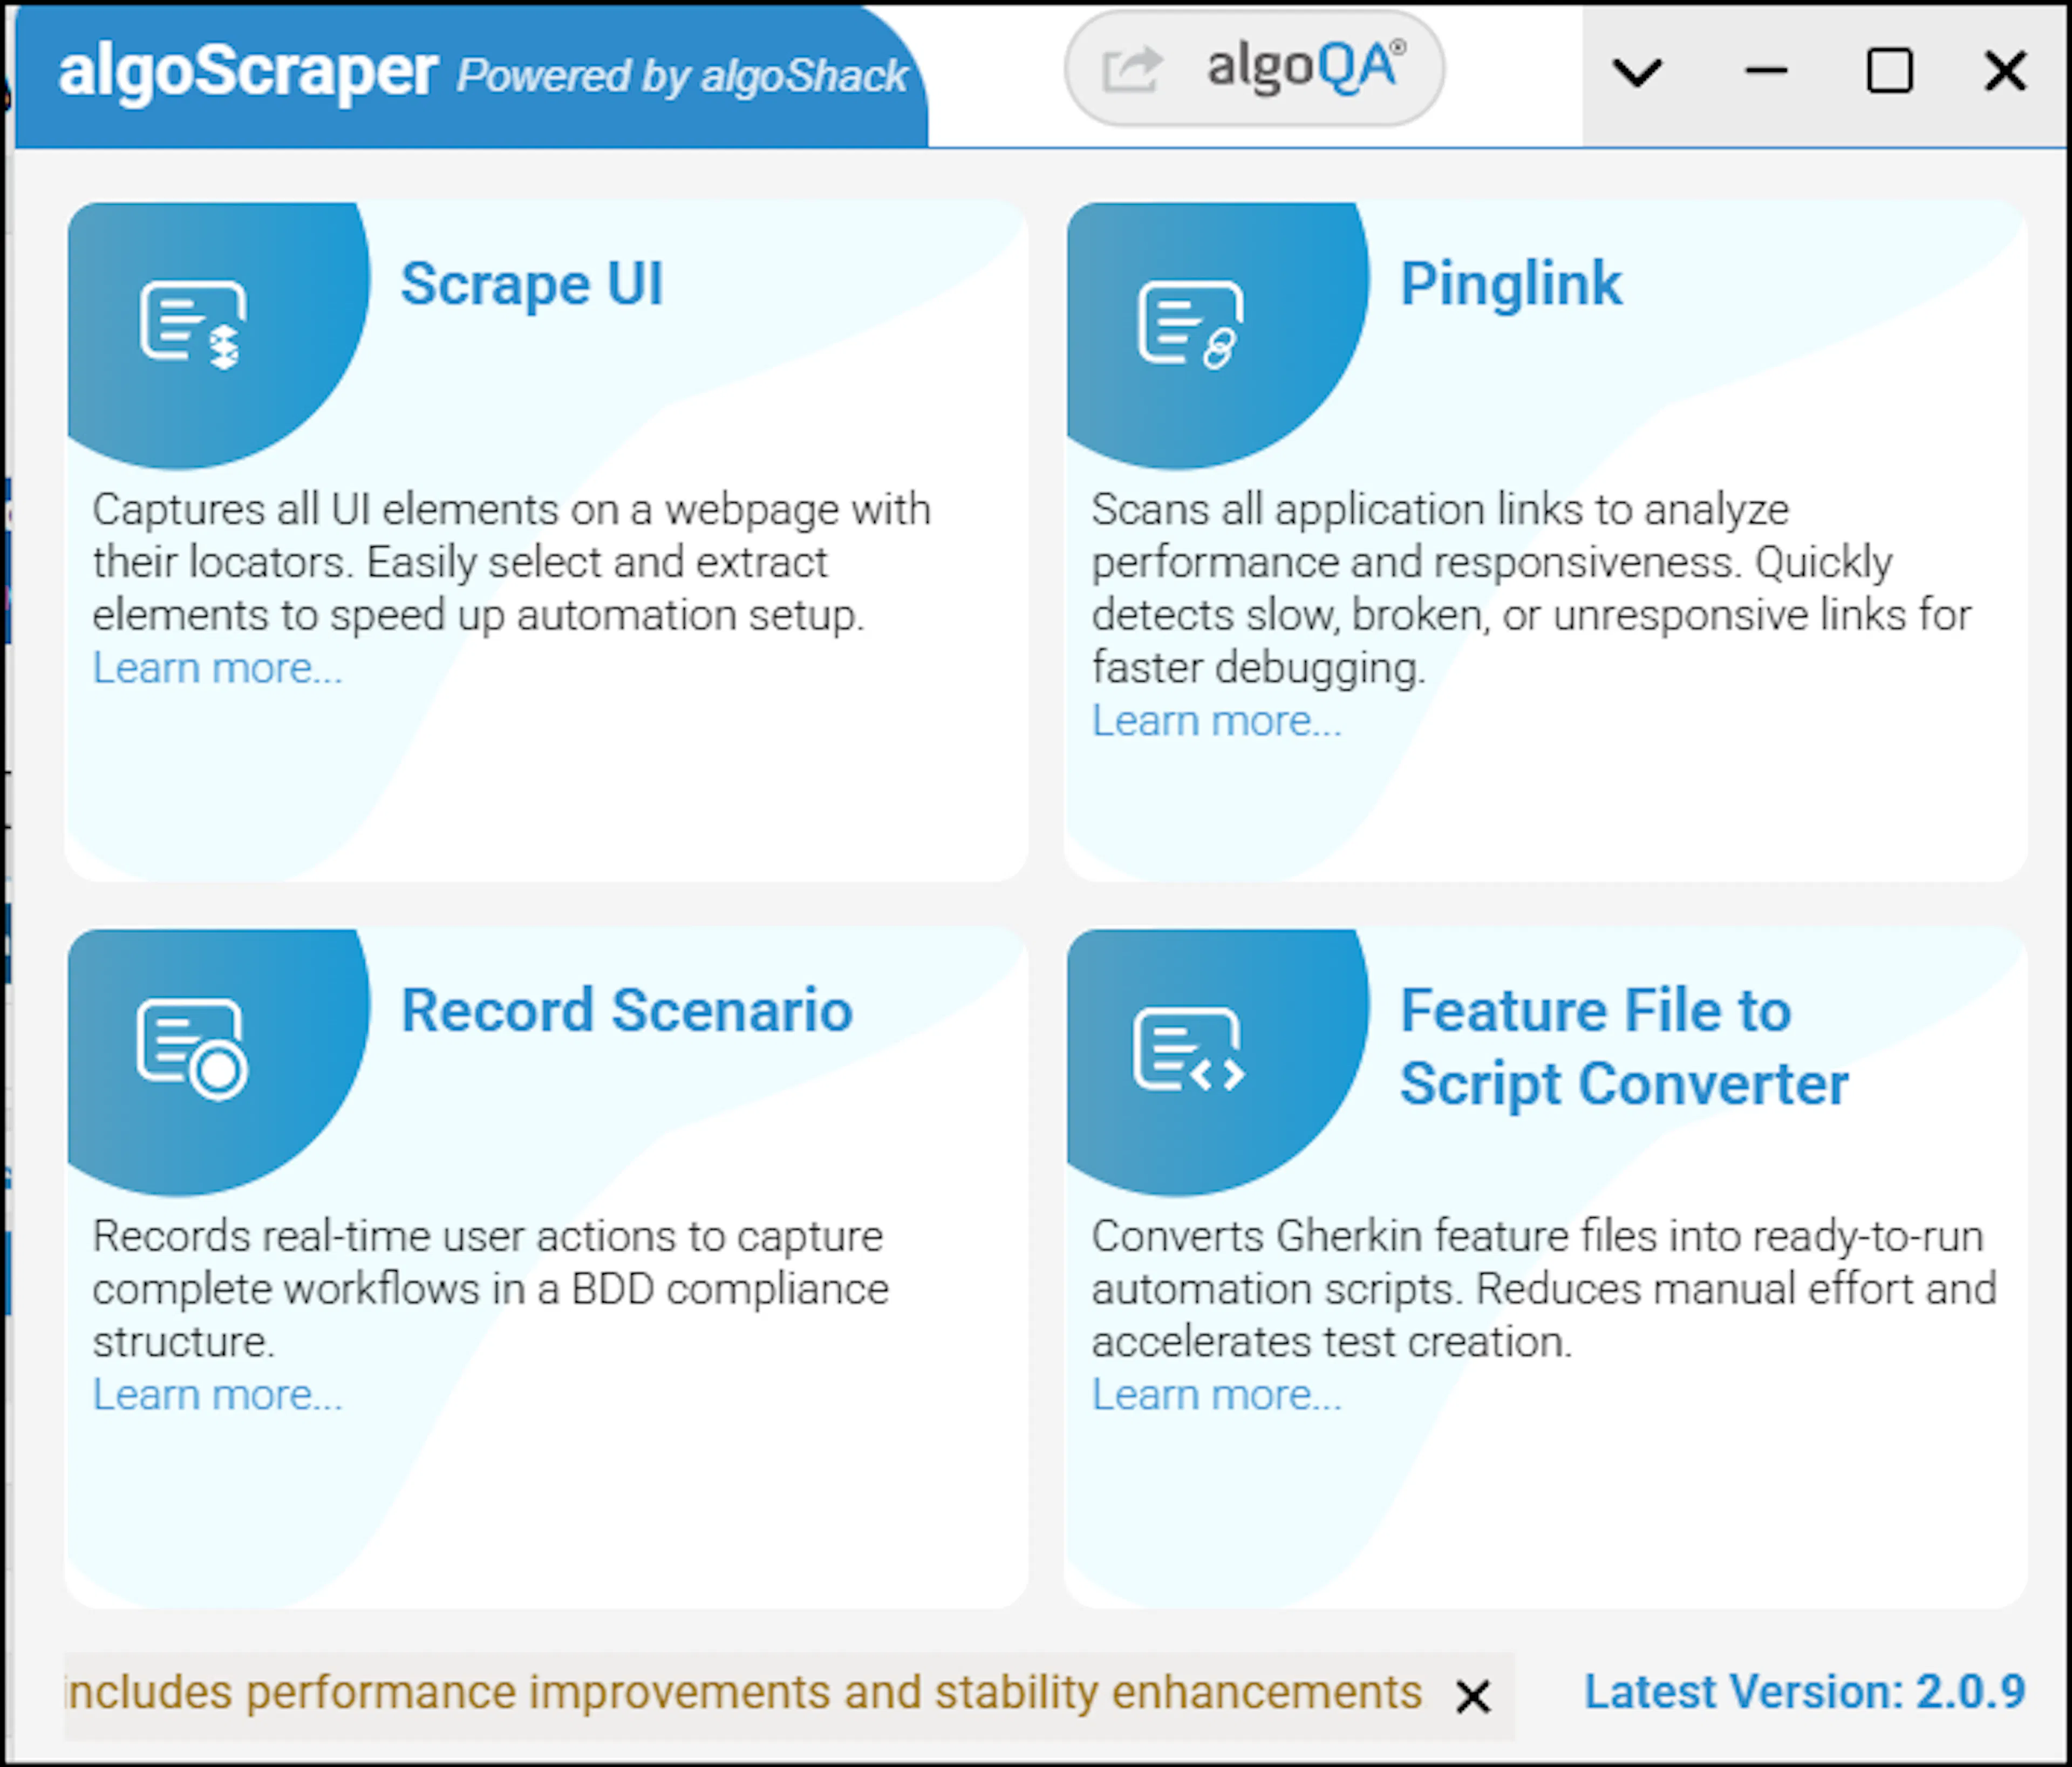This screenshot has height=1767, width=2072.
Task: Open the Scrape UI title
Action: pyautogui.click(x=531, y=285)
